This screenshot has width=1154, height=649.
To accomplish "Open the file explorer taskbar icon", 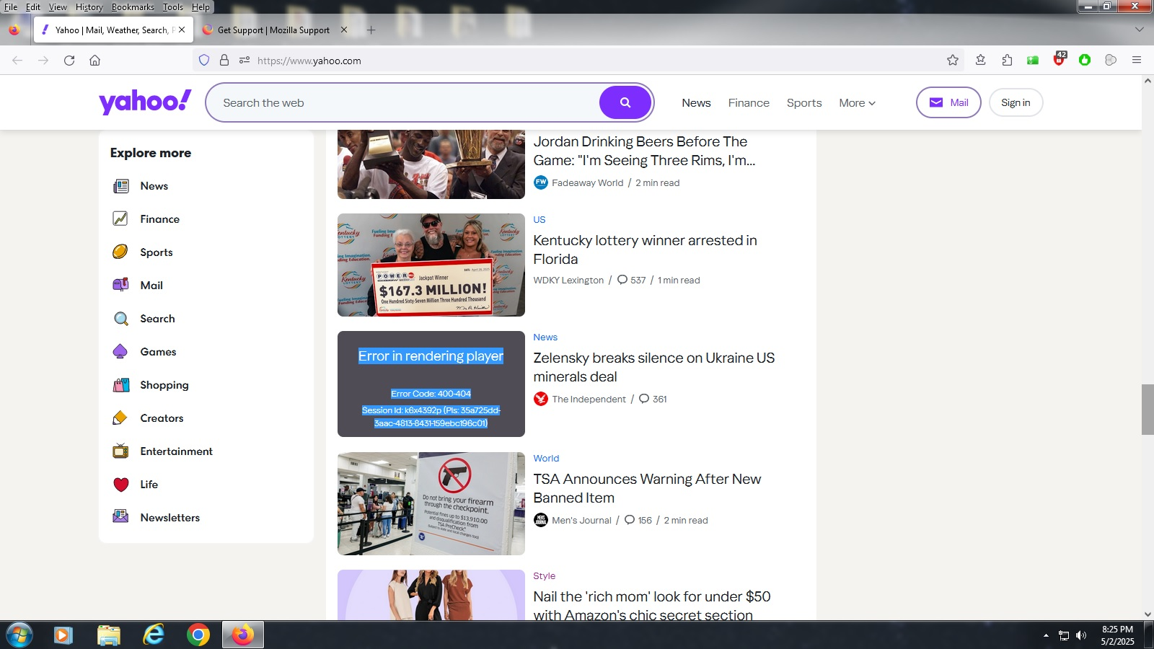I will click(x=109, y=635).
